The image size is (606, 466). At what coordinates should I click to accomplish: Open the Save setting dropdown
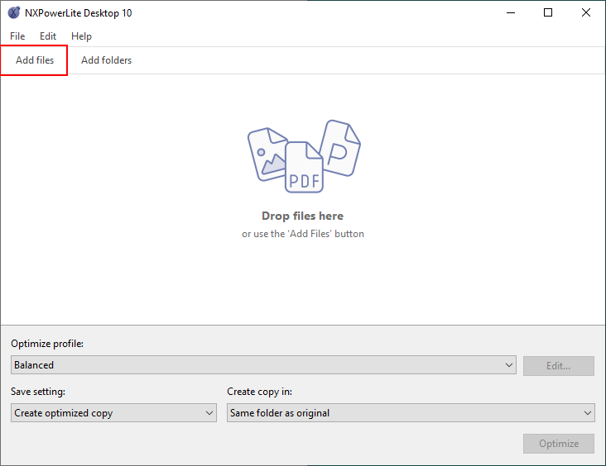click(113, 413)
